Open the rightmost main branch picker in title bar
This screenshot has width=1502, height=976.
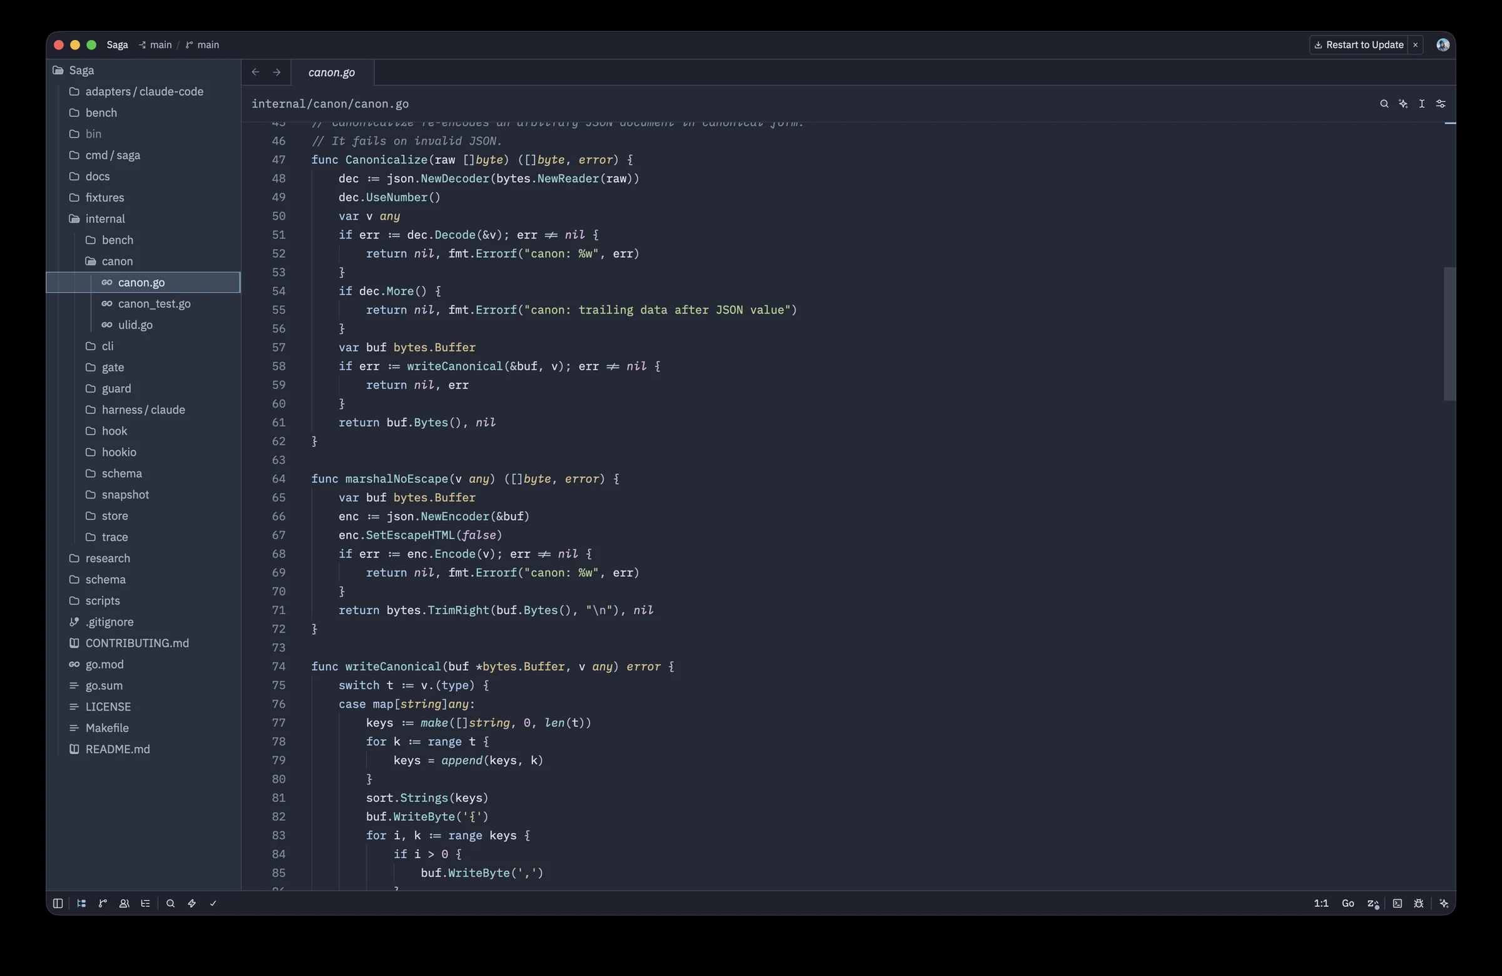pos(203,45)
